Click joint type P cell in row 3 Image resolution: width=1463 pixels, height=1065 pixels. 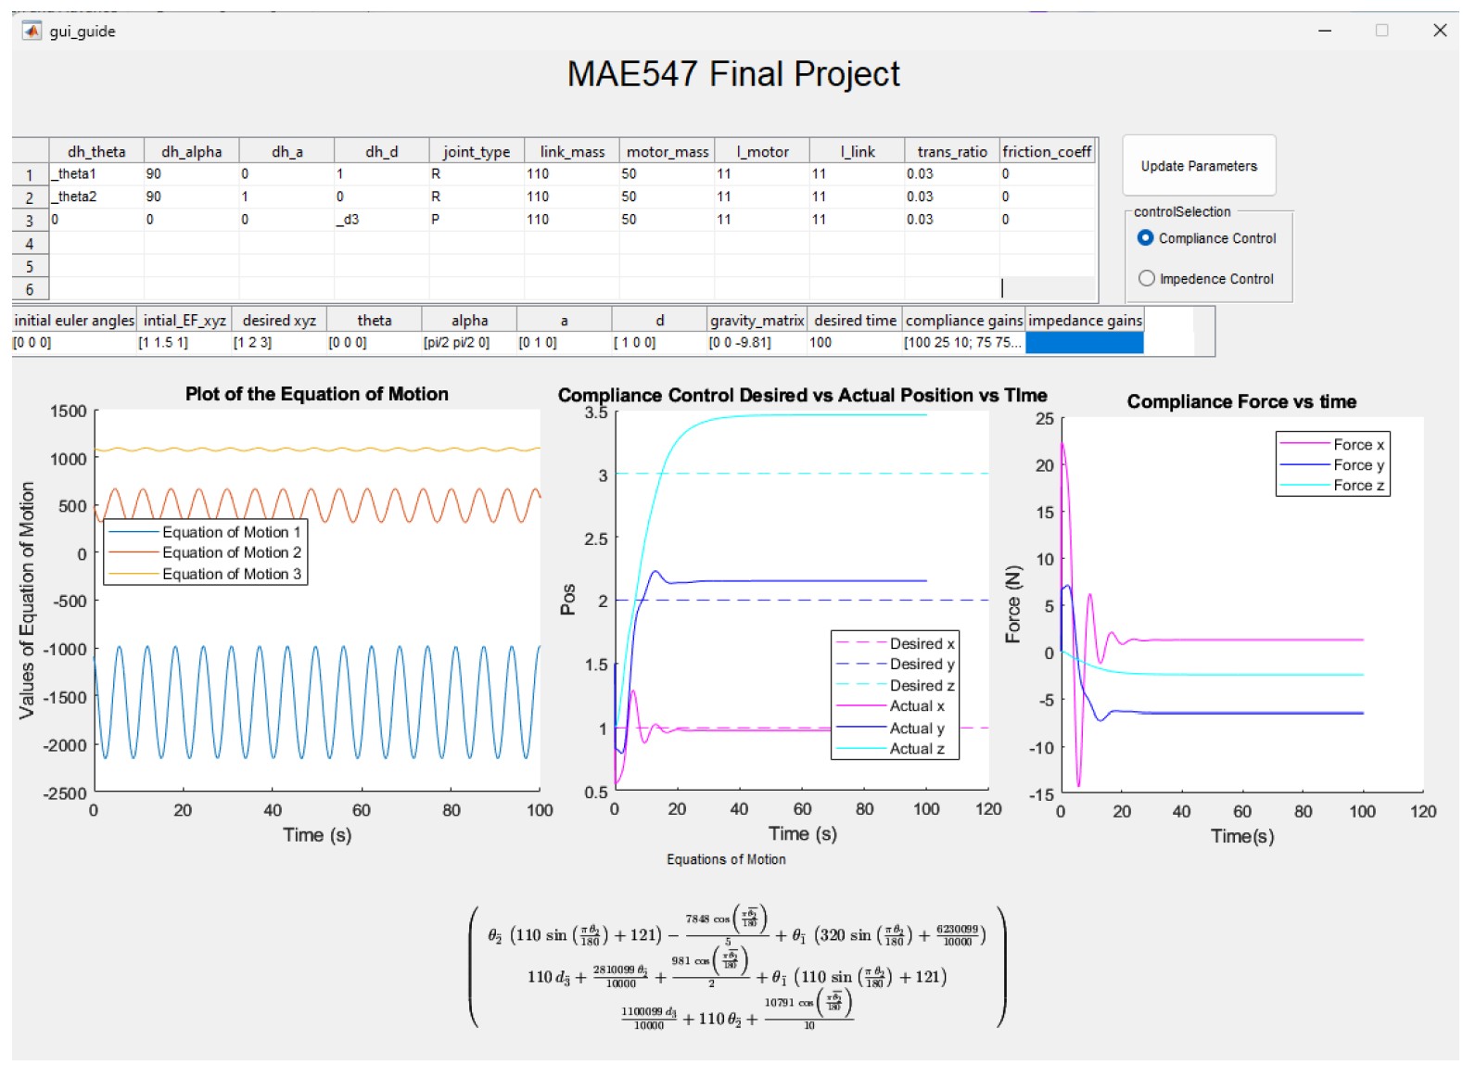[477, 220]
